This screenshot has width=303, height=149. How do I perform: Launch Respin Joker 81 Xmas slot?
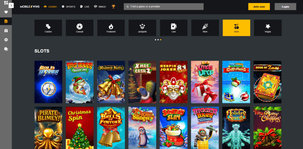(x=173, y=82)
